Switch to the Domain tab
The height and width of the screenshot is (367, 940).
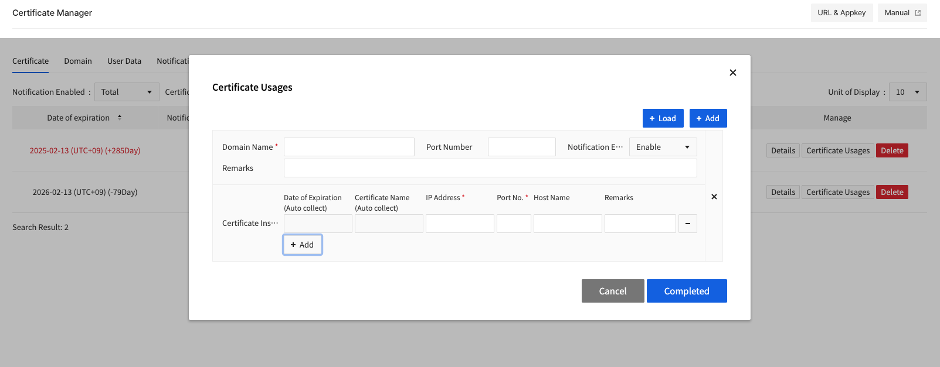[78, 61]
